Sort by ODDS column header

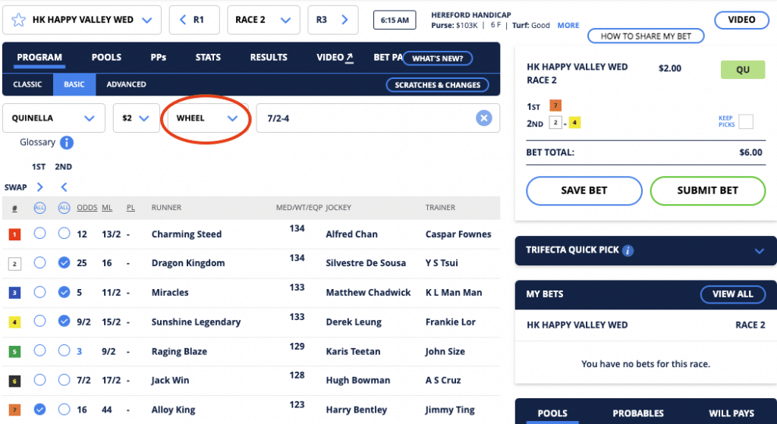pos(87,208)
